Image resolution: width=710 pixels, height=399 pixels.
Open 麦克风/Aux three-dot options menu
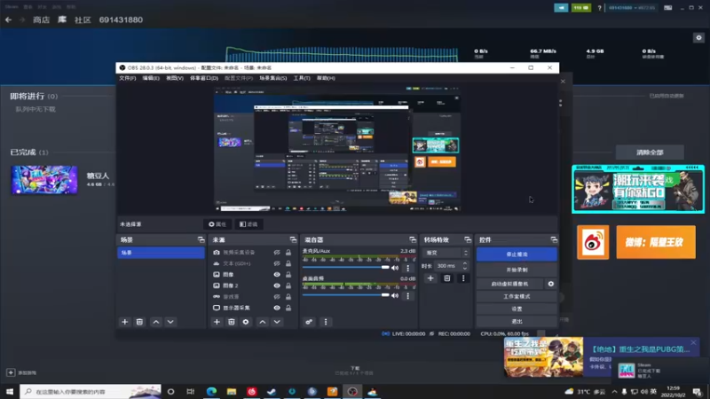[408, 268]
